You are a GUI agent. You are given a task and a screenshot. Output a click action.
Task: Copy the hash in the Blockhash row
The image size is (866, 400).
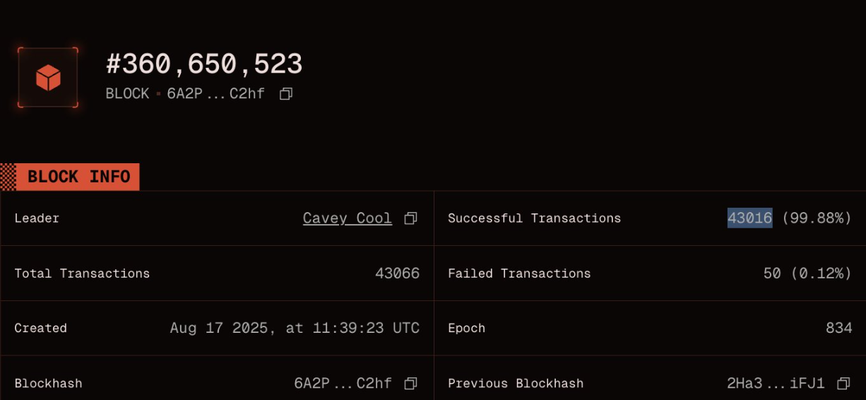click(x=410, y=383)
